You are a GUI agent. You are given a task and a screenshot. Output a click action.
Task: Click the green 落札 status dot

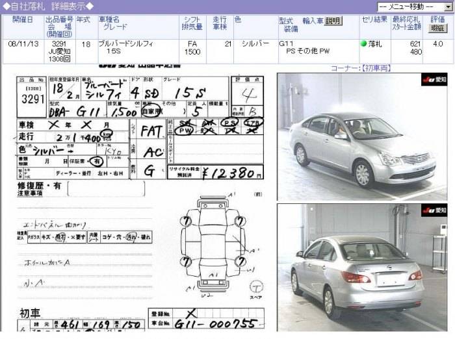coord(363,44)
